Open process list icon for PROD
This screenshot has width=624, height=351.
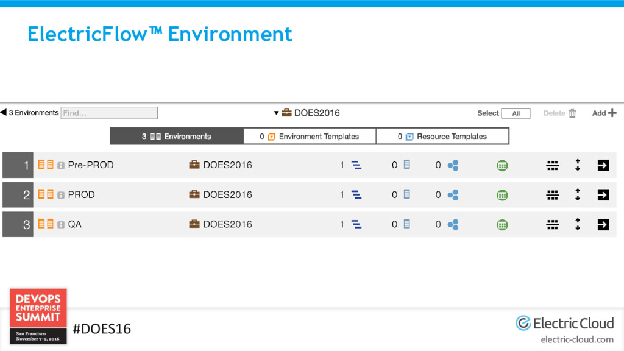click(x=356, y=194)
